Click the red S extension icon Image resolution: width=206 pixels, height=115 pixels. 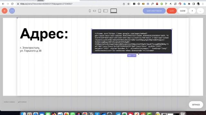(x=157, y=4)
